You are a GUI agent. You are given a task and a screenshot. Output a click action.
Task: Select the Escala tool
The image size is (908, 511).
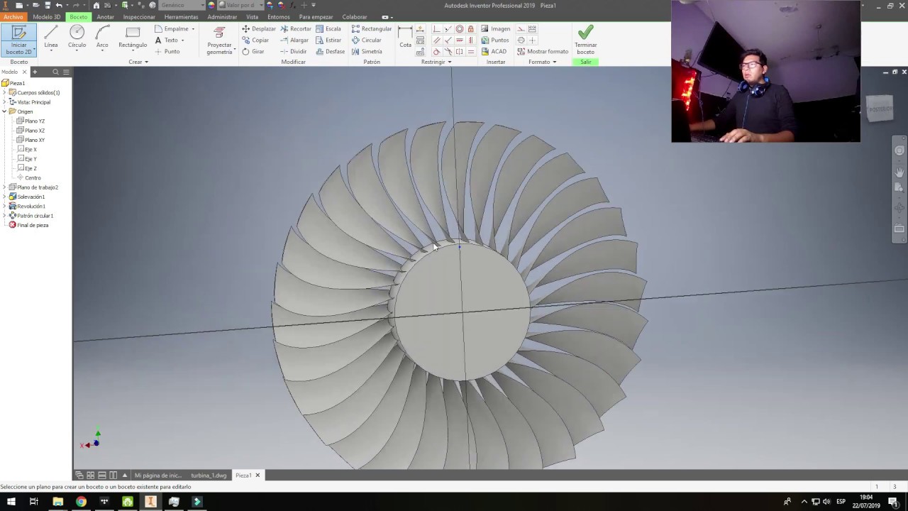[x=328, y=29]
